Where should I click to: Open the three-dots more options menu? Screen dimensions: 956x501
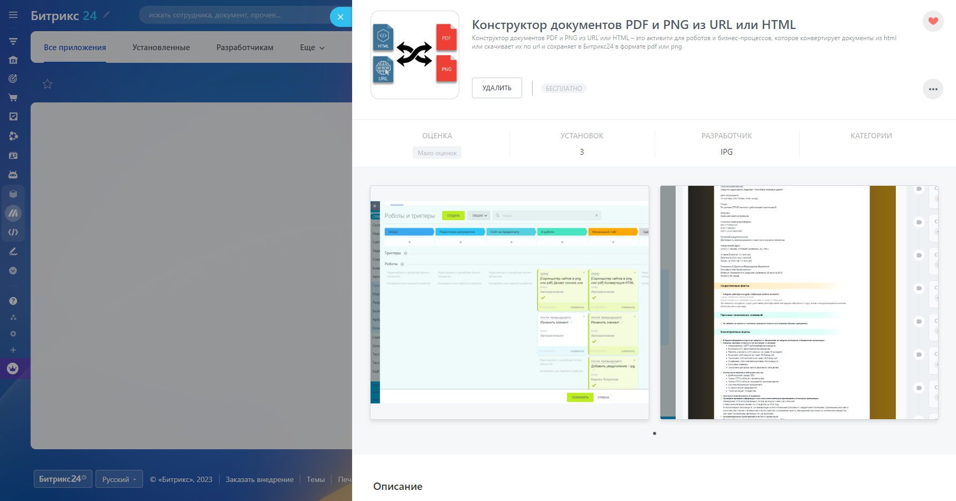pos(933,89)
